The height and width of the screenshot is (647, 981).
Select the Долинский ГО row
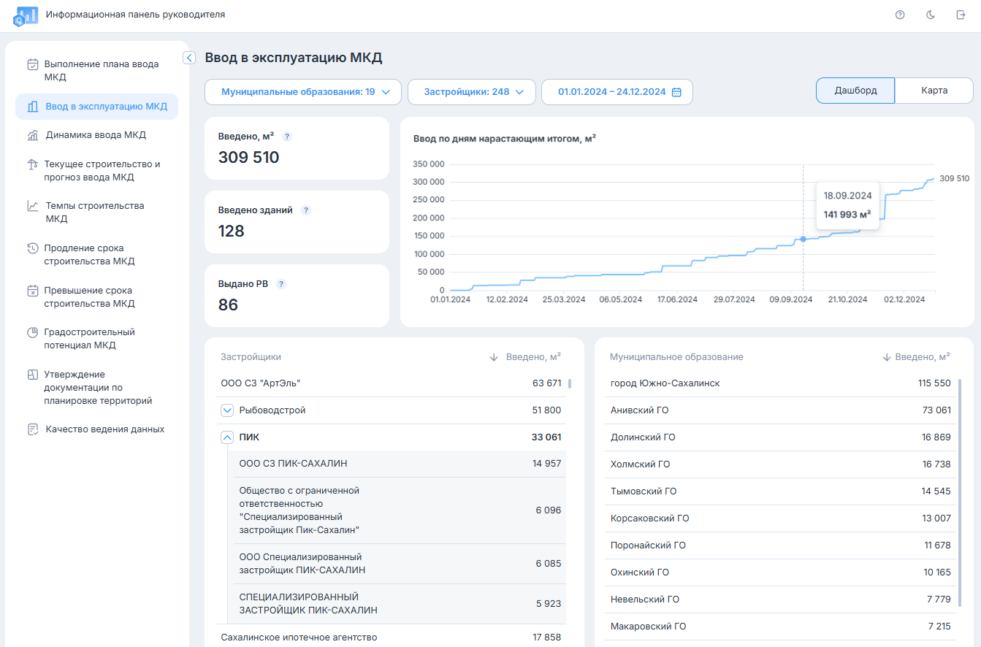click(x=780, y=437)
